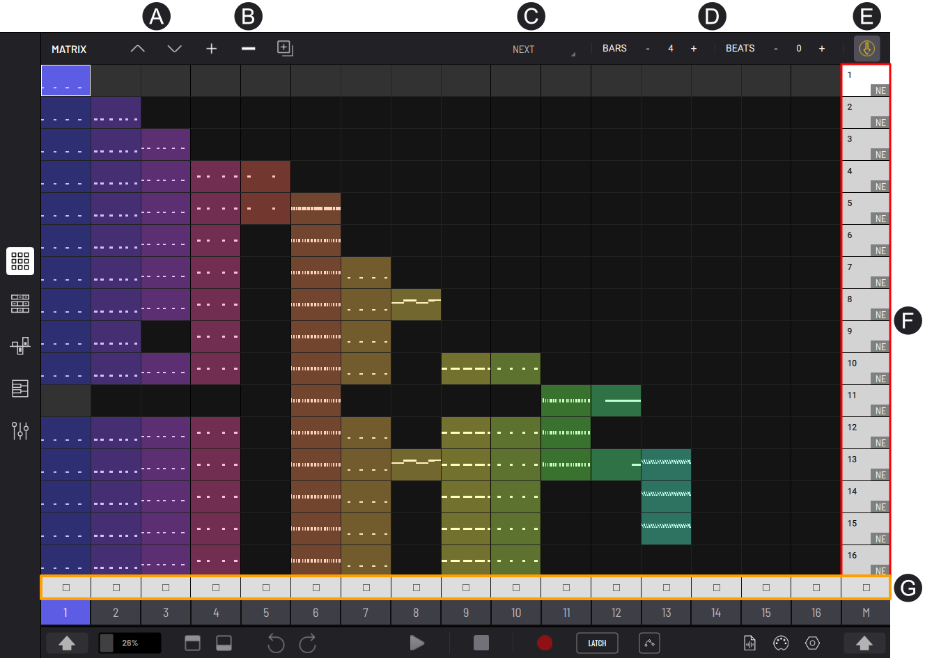Viewport: 925px width, 658px height.
Task: Click the stop square above track 12
Action: point(616,588)
